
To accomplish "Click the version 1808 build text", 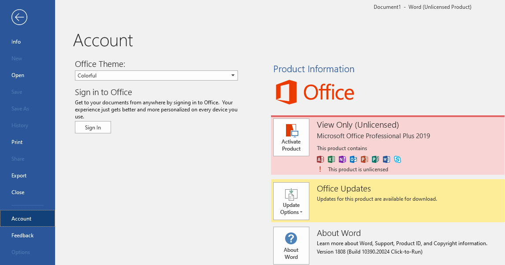I will coord(369,251).
